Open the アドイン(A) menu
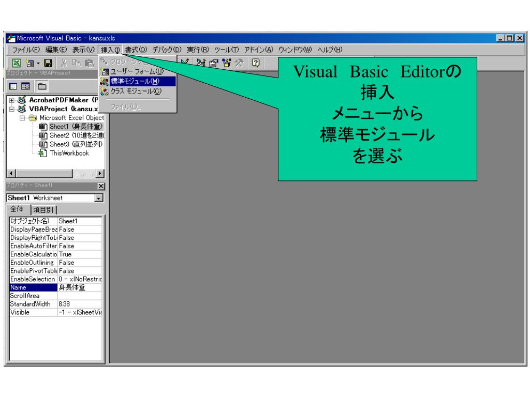 click(x=259, y=50)
